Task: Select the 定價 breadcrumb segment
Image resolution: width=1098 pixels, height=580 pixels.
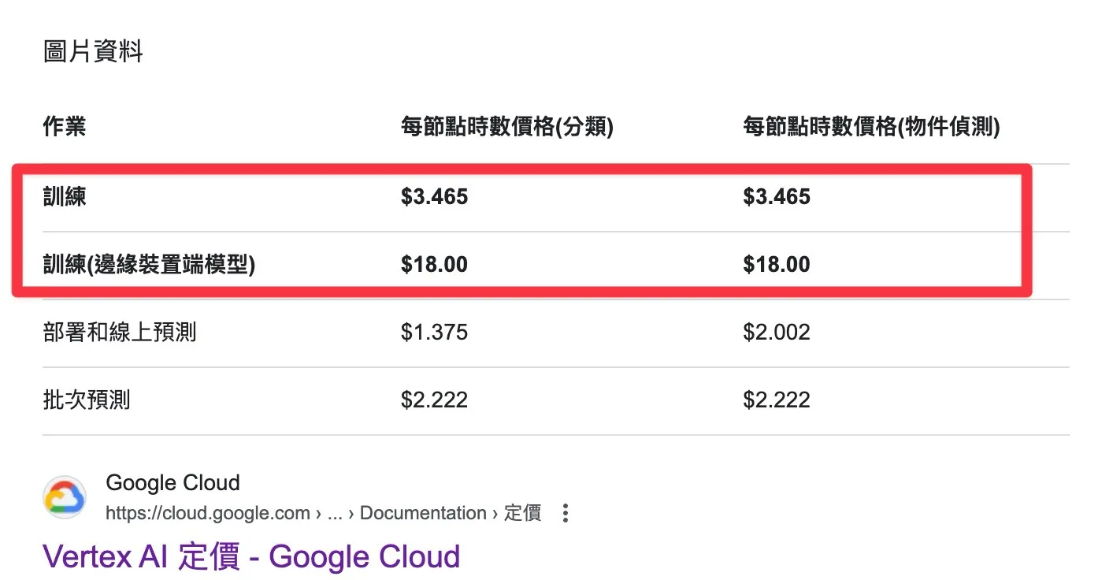Action: (x=523, y=512)
